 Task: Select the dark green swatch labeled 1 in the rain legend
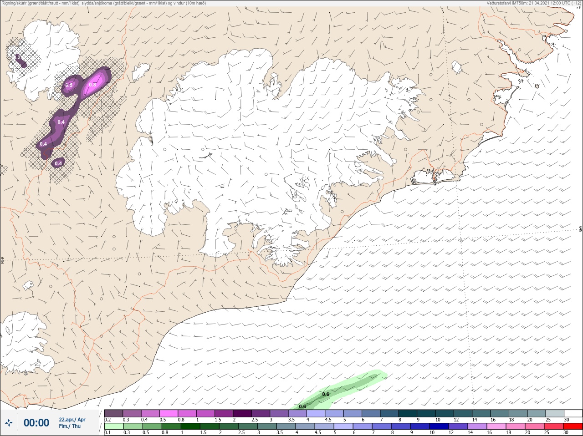click(x=191, y=426)
